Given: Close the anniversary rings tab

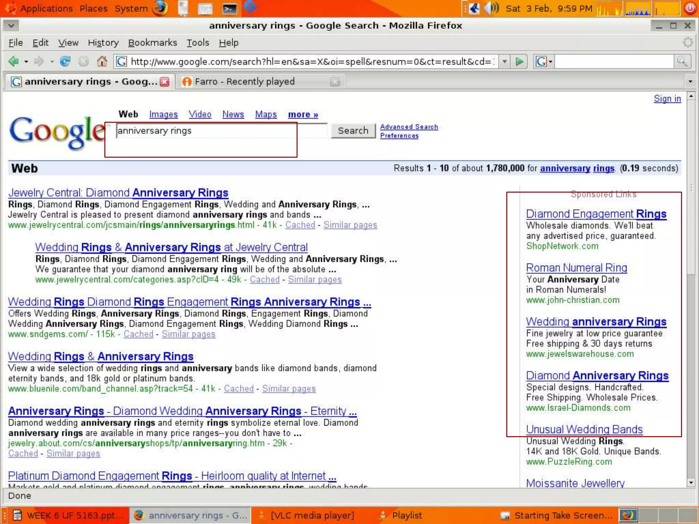Looking at the screenshot, I should (165, 82).
